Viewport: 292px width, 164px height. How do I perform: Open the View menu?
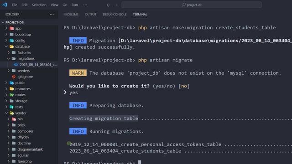pos(54,5)
